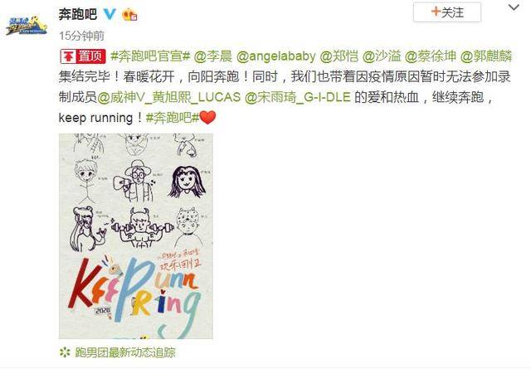Click the green flower icon beside 跑男团最新动态追踪
Screen dimensions: 531x369
[65, 352]
